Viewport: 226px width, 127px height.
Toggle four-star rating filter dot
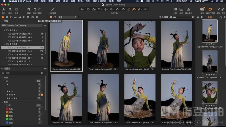click(42, 95)
